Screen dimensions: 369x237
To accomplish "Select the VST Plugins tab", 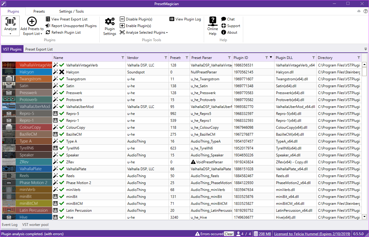I will tap(12, 49).
